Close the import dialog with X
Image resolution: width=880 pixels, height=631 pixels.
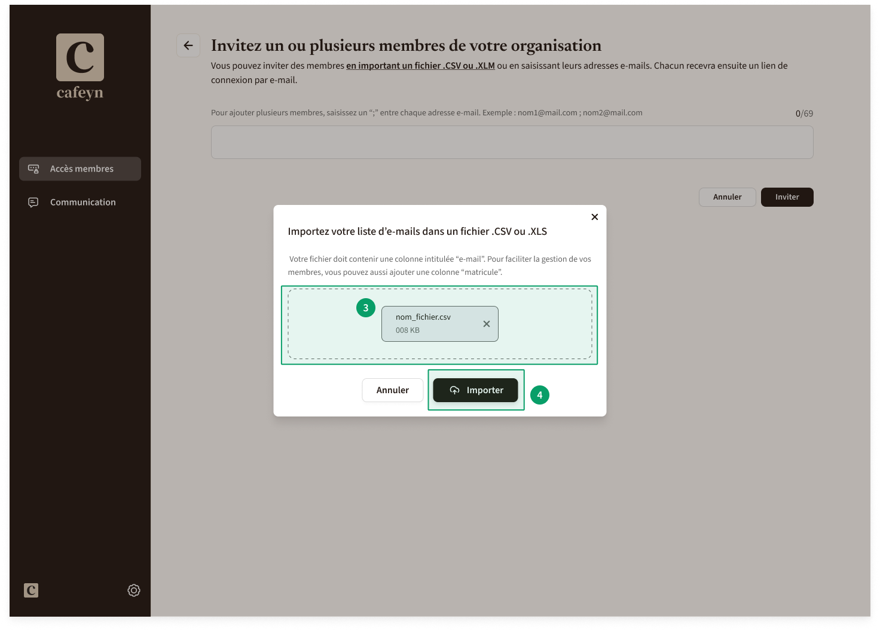point(595,217)
